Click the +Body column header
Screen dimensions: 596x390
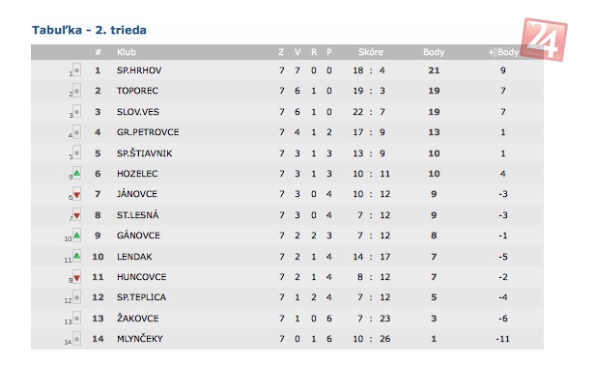pos(502,51)
